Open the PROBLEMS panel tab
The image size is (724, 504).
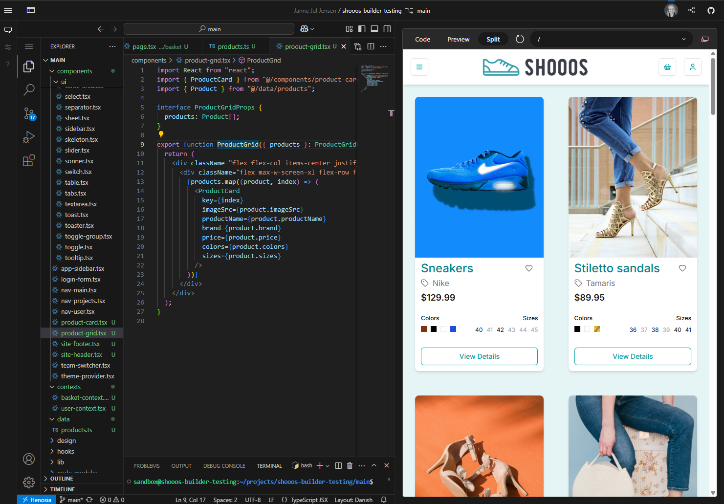147,466
